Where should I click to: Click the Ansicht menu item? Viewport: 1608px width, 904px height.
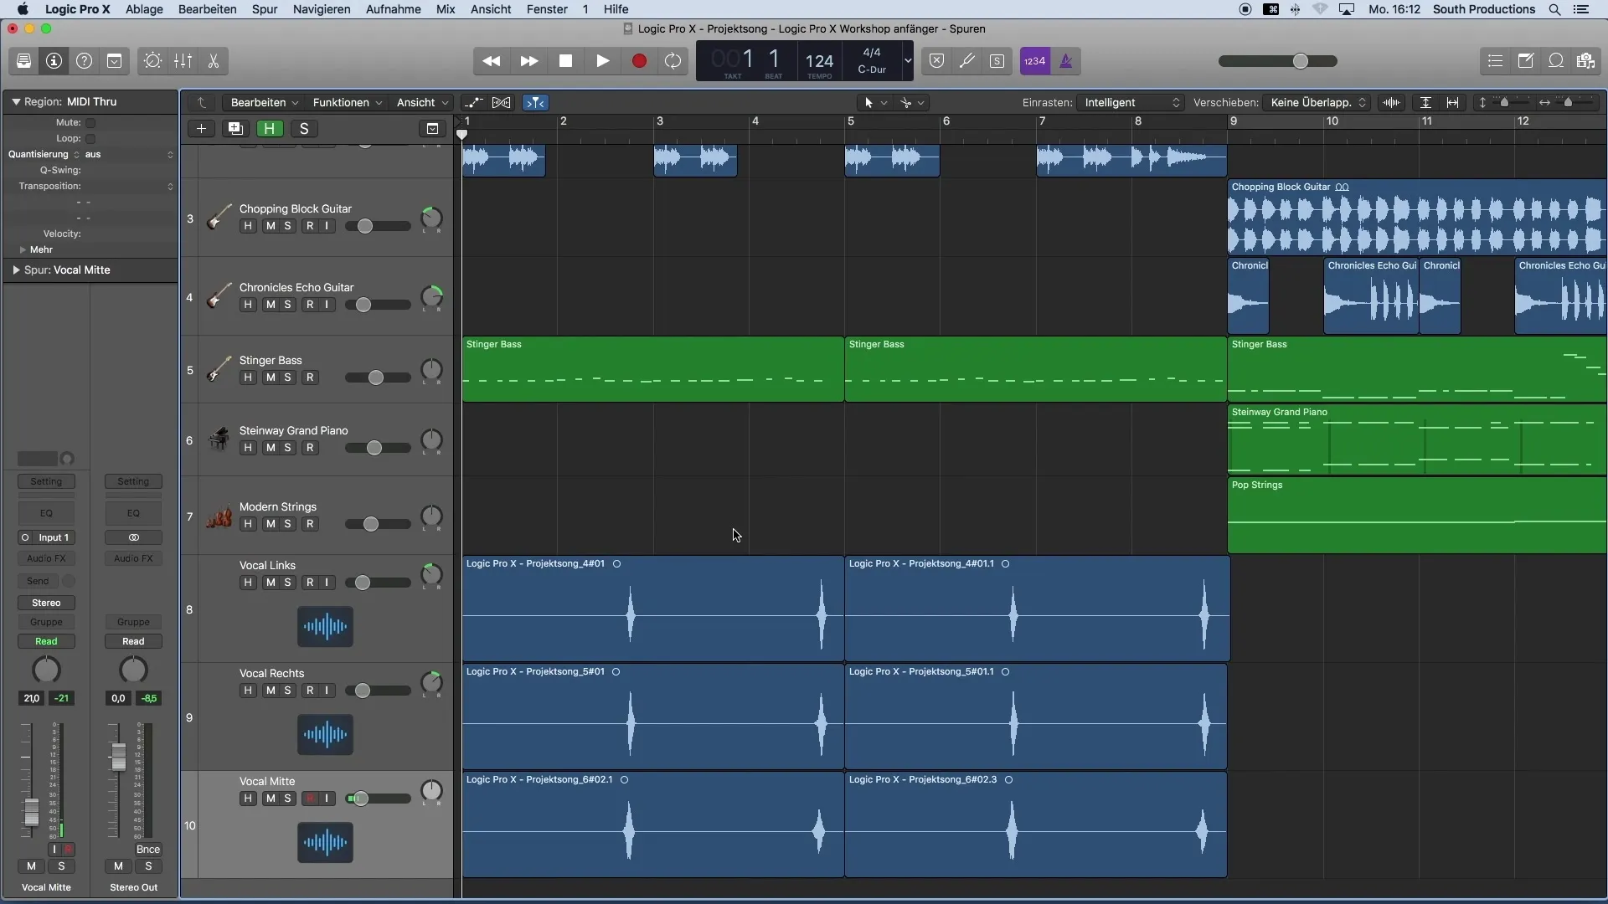click(489, 9)
